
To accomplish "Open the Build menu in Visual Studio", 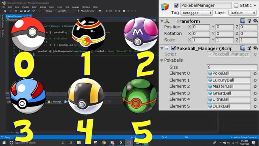I will (x=34, y=7).
